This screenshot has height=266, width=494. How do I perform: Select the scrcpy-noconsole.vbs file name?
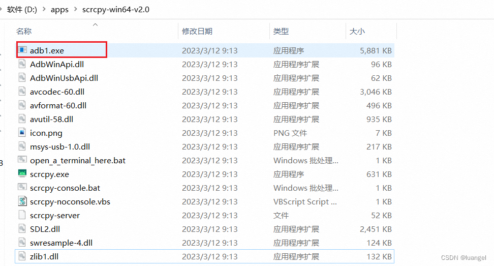pos(70,202)
